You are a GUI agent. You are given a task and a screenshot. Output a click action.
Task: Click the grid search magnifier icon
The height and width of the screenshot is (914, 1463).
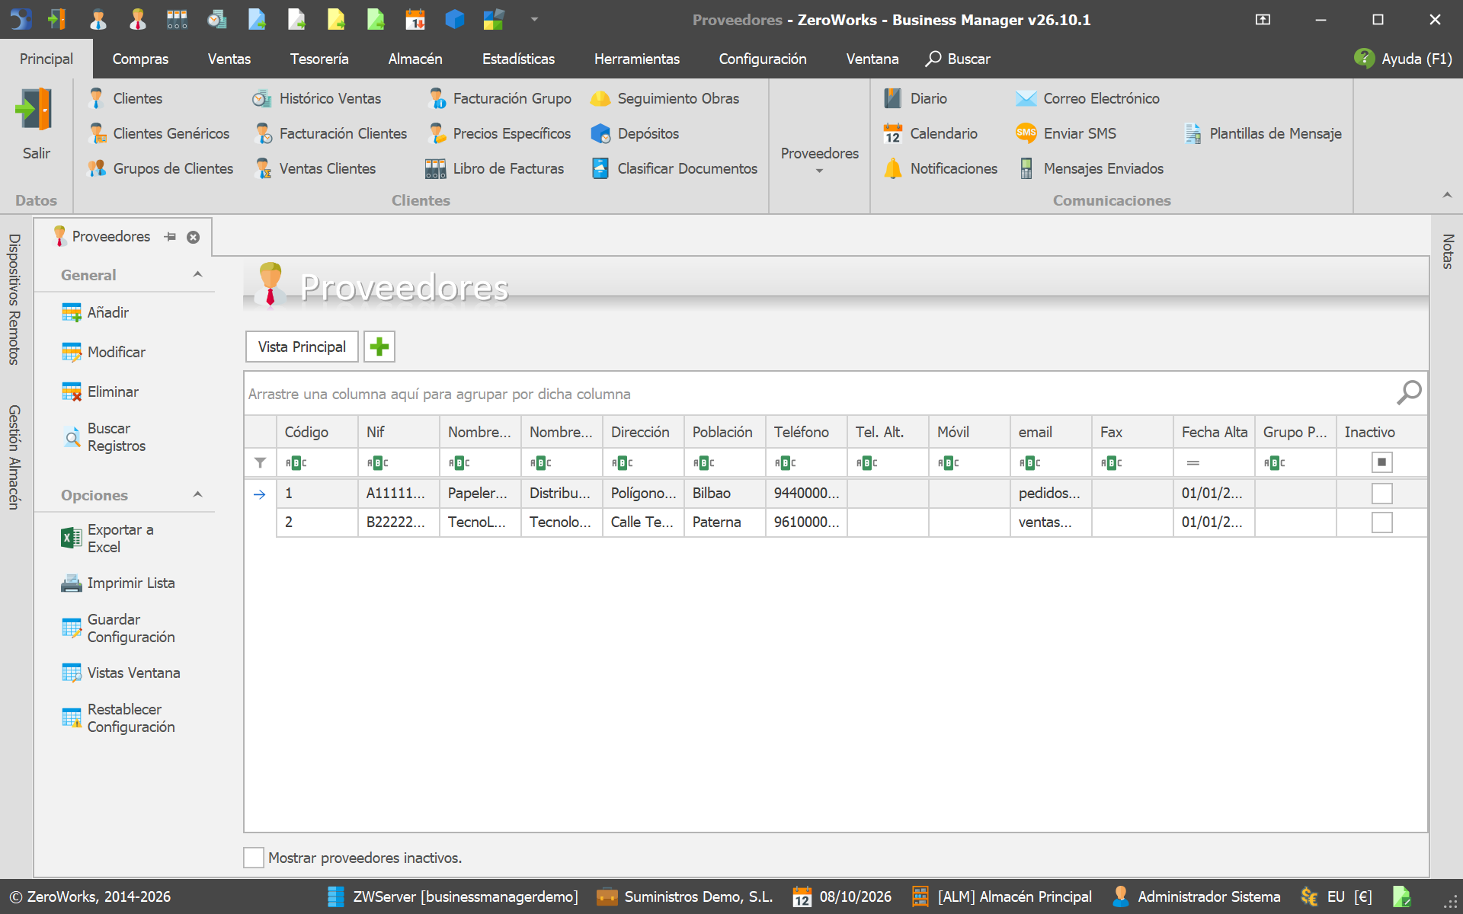pos(1409,393)
